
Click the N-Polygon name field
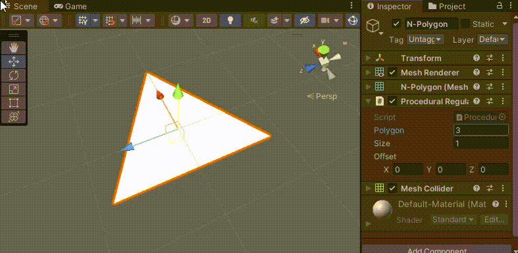(432, 24)
